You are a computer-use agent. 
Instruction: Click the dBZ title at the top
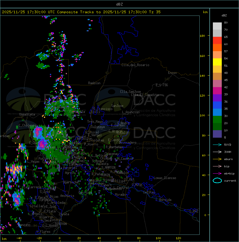pos(119,4)
